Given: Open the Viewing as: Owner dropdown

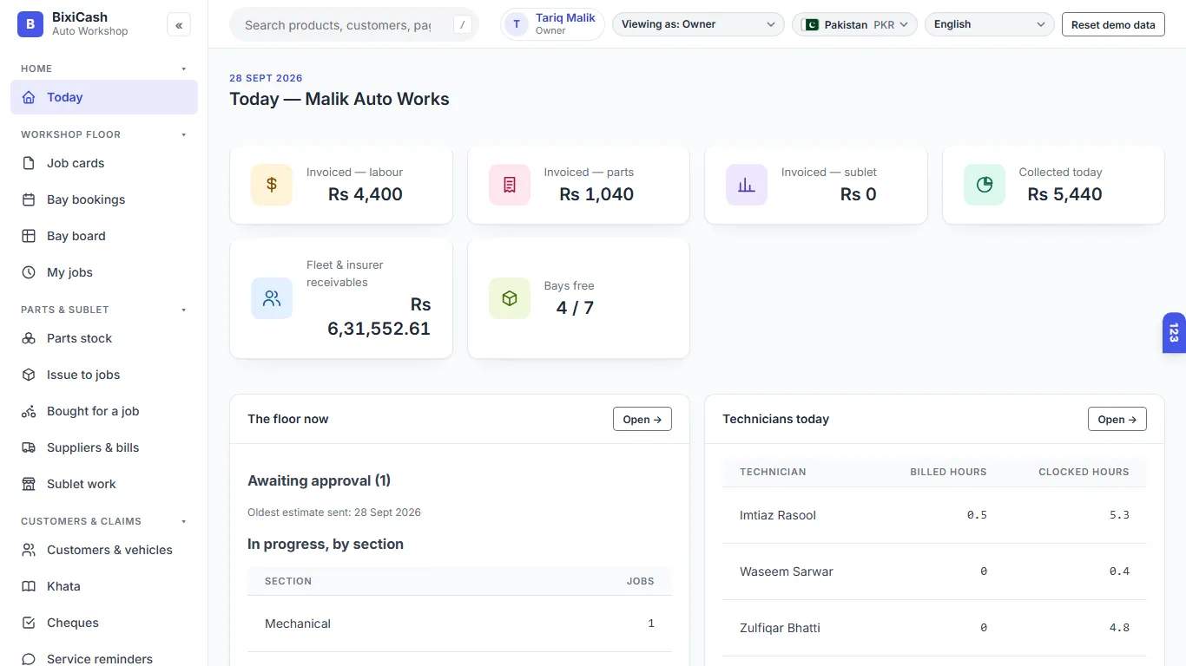Looking at the screenshot, I should (698, 24).
